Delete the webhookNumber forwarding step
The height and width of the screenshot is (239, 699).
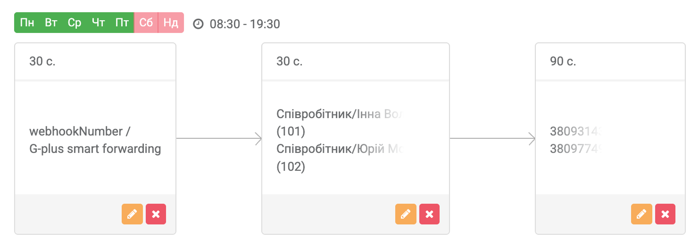coord(156,214)
